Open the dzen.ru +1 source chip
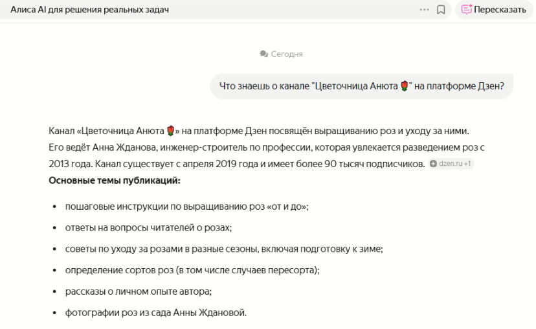The width and height of the screenshot is (536, 329). coord(451,164)
